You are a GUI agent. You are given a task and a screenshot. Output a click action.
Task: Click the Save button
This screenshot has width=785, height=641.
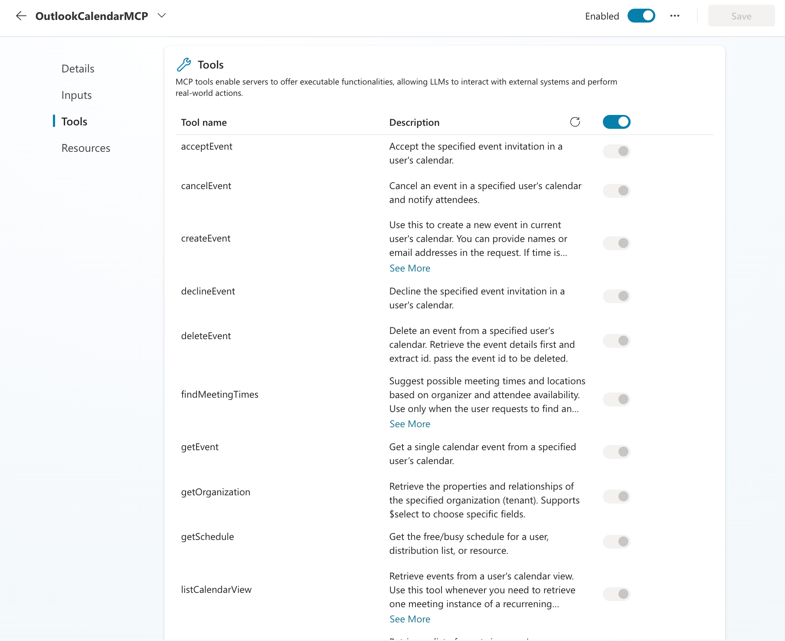741,16
